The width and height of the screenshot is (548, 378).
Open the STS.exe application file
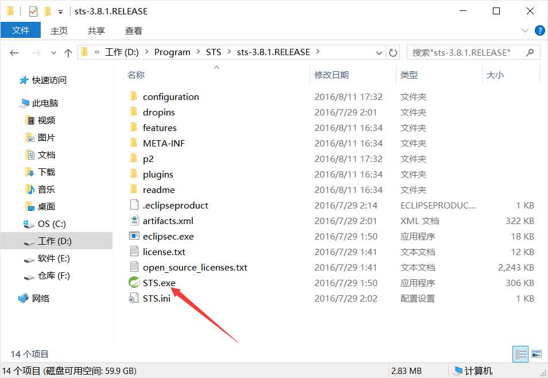click(x=159, y=283)
